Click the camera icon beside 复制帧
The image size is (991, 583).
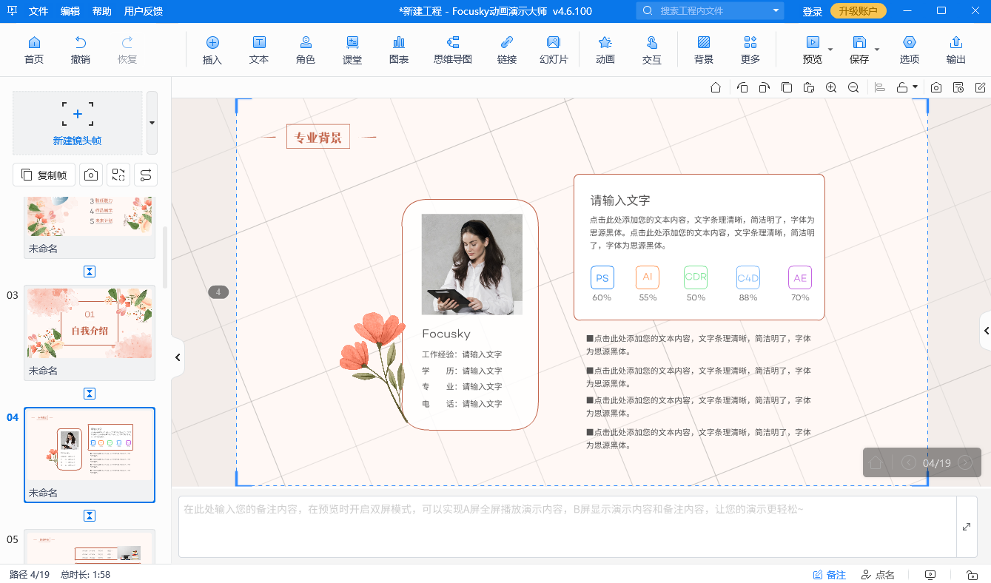90,175
